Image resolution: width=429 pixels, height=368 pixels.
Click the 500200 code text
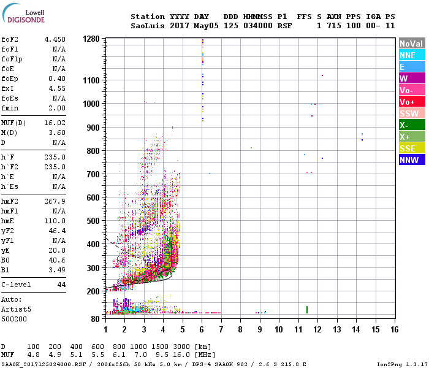14,319
